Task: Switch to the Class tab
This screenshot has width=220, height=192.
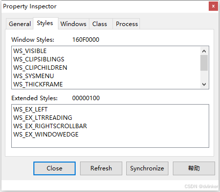Action: 101,24
